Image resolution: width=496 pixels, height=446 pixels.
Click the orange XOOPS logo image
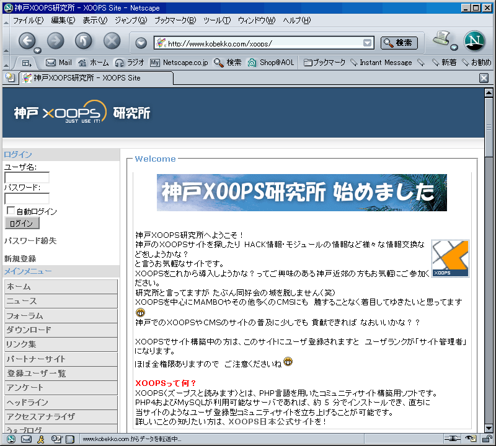[x=451, y=258]
